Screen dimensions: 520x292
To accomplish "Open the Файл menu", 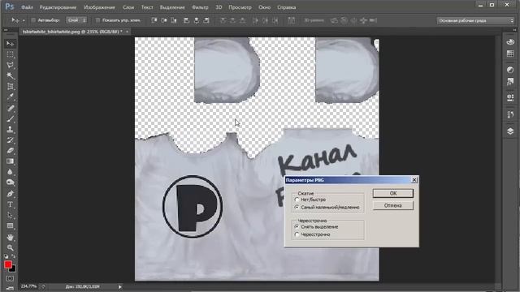I will pos(27,7).
